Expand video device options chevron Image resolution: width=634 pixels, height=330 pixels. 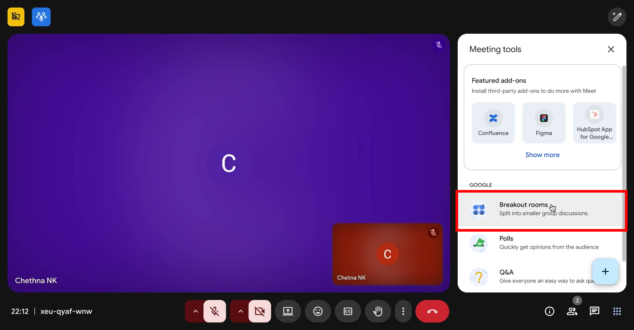pos(240,311)
